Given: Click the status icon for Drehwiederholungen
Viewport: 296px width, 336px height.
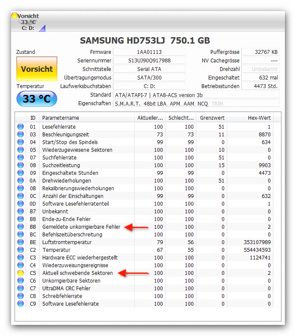Looking at the screenshot, I should click(x=21, y=180).
